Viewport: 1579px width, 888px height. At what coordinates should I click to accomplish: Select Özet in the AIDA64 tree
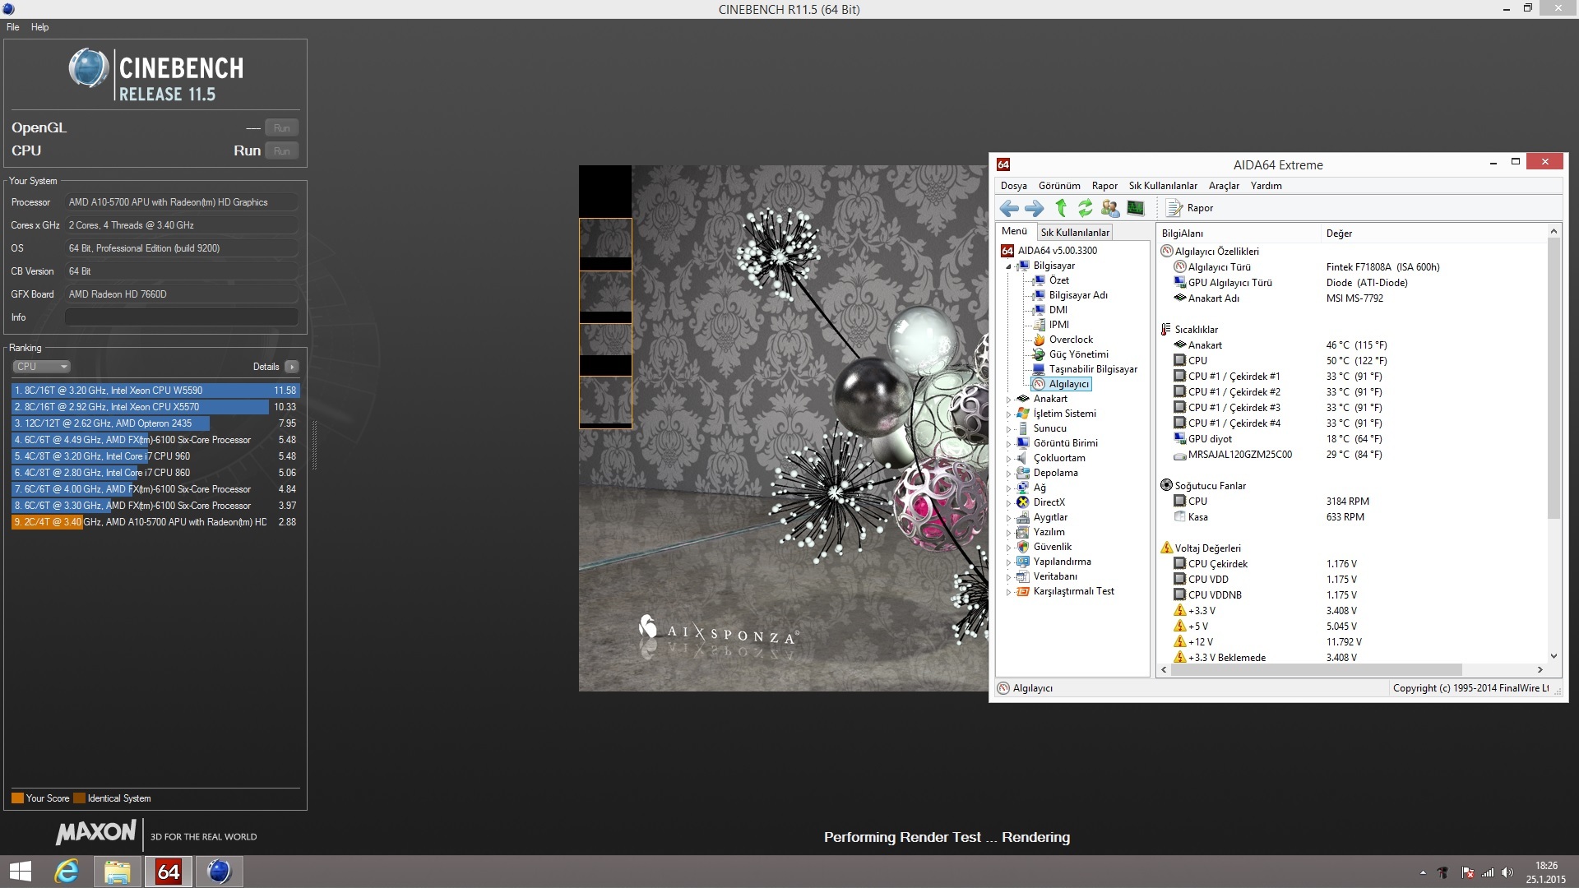pos(1059,280)
